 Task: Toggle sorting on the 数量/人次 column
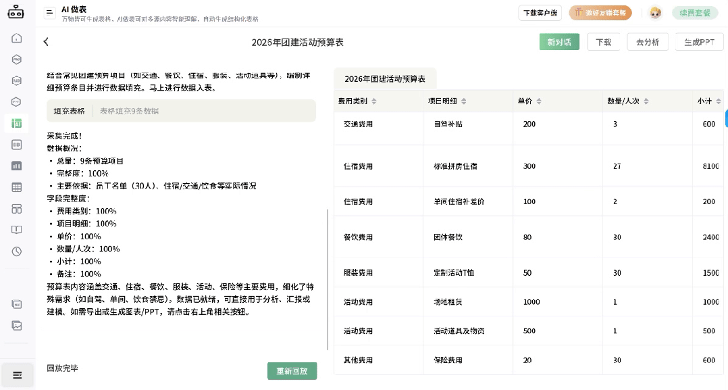point(645,101)
